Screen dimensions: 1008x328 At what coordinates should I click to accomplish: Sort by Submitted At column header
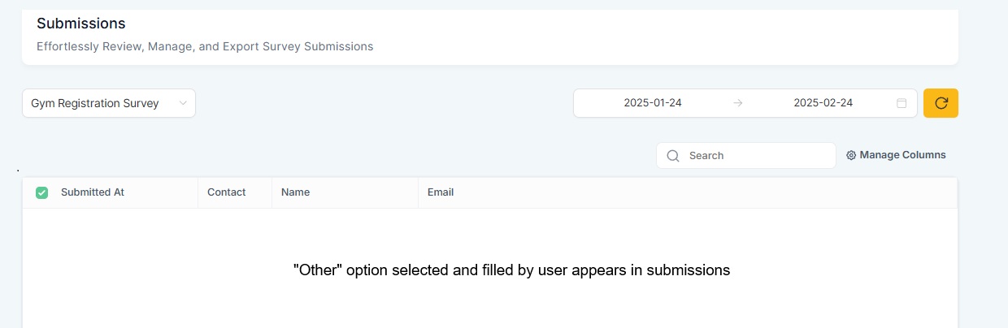(93, 192)
